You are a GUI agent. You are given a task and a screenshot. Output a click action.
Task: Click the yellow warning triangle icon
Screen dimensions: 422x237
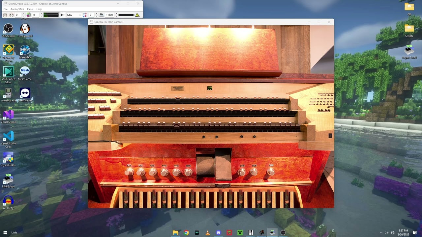pyautogui.click(x=137, y=15)
